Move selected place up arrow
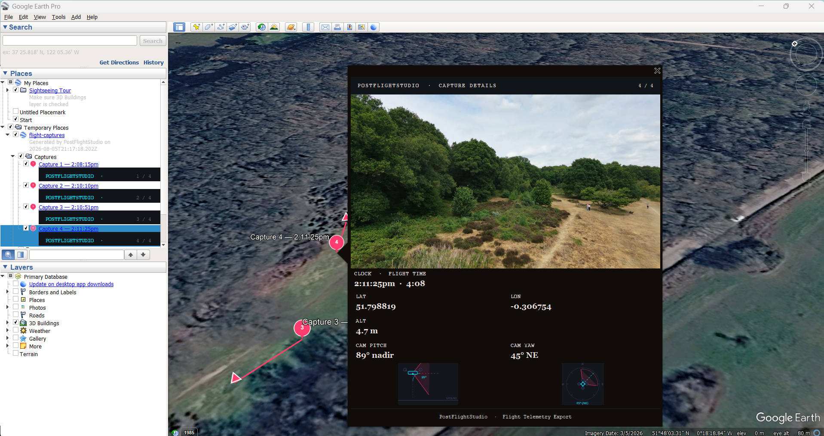 (131, 255)
